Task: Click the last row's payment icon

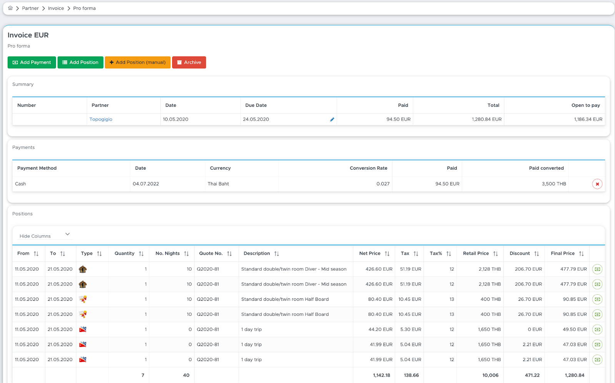Action: point(597,360)
